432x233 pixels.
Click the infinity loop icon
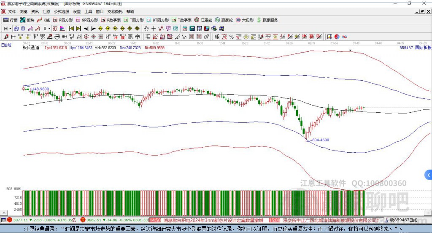[344, 37]
